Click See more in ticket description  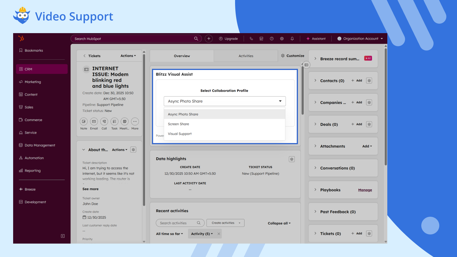pyautogui.click(x=91, y=189)
